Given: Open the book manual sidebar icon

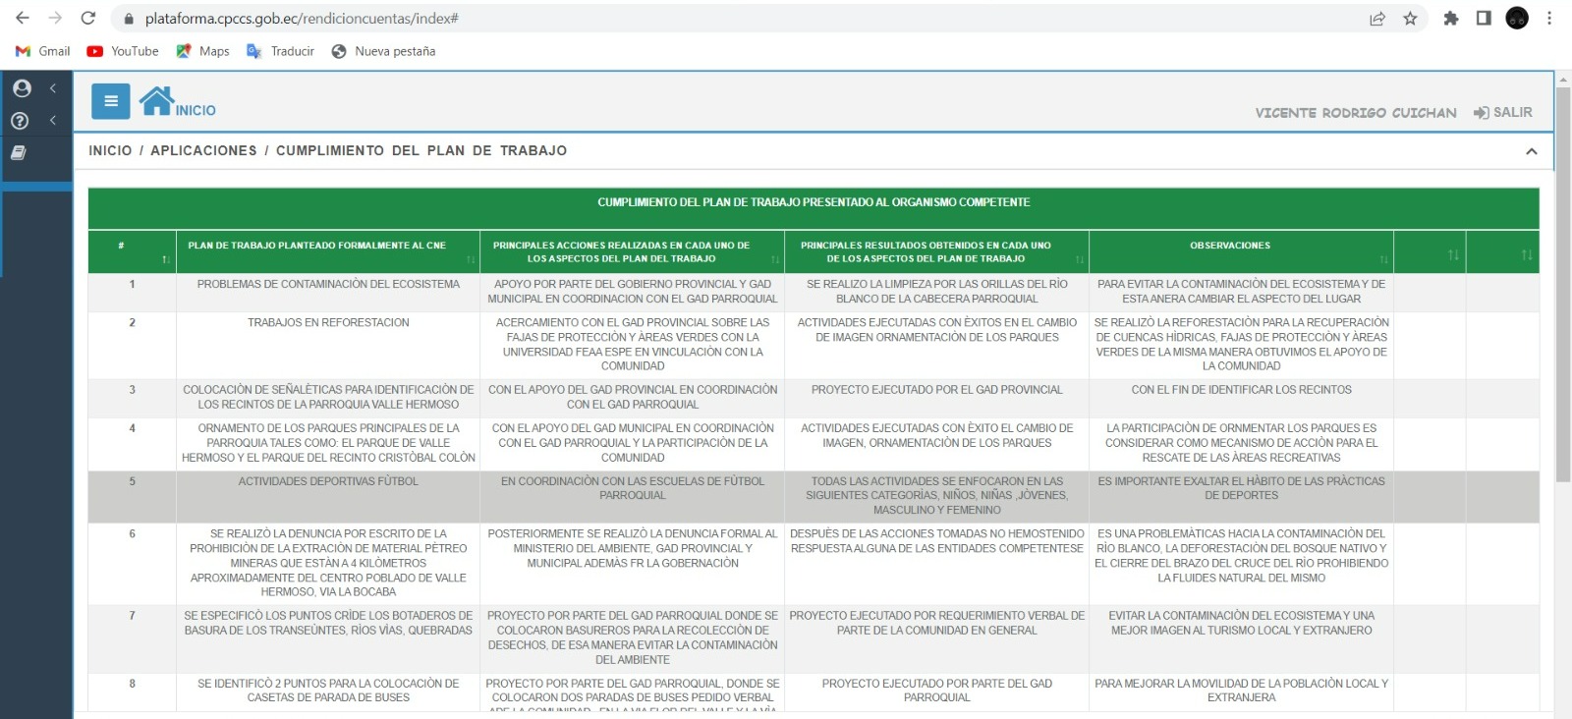Looking at the screenshot, I should (19, 153).
